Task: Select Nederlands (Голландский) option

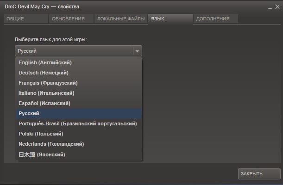Action: (78, 144)
